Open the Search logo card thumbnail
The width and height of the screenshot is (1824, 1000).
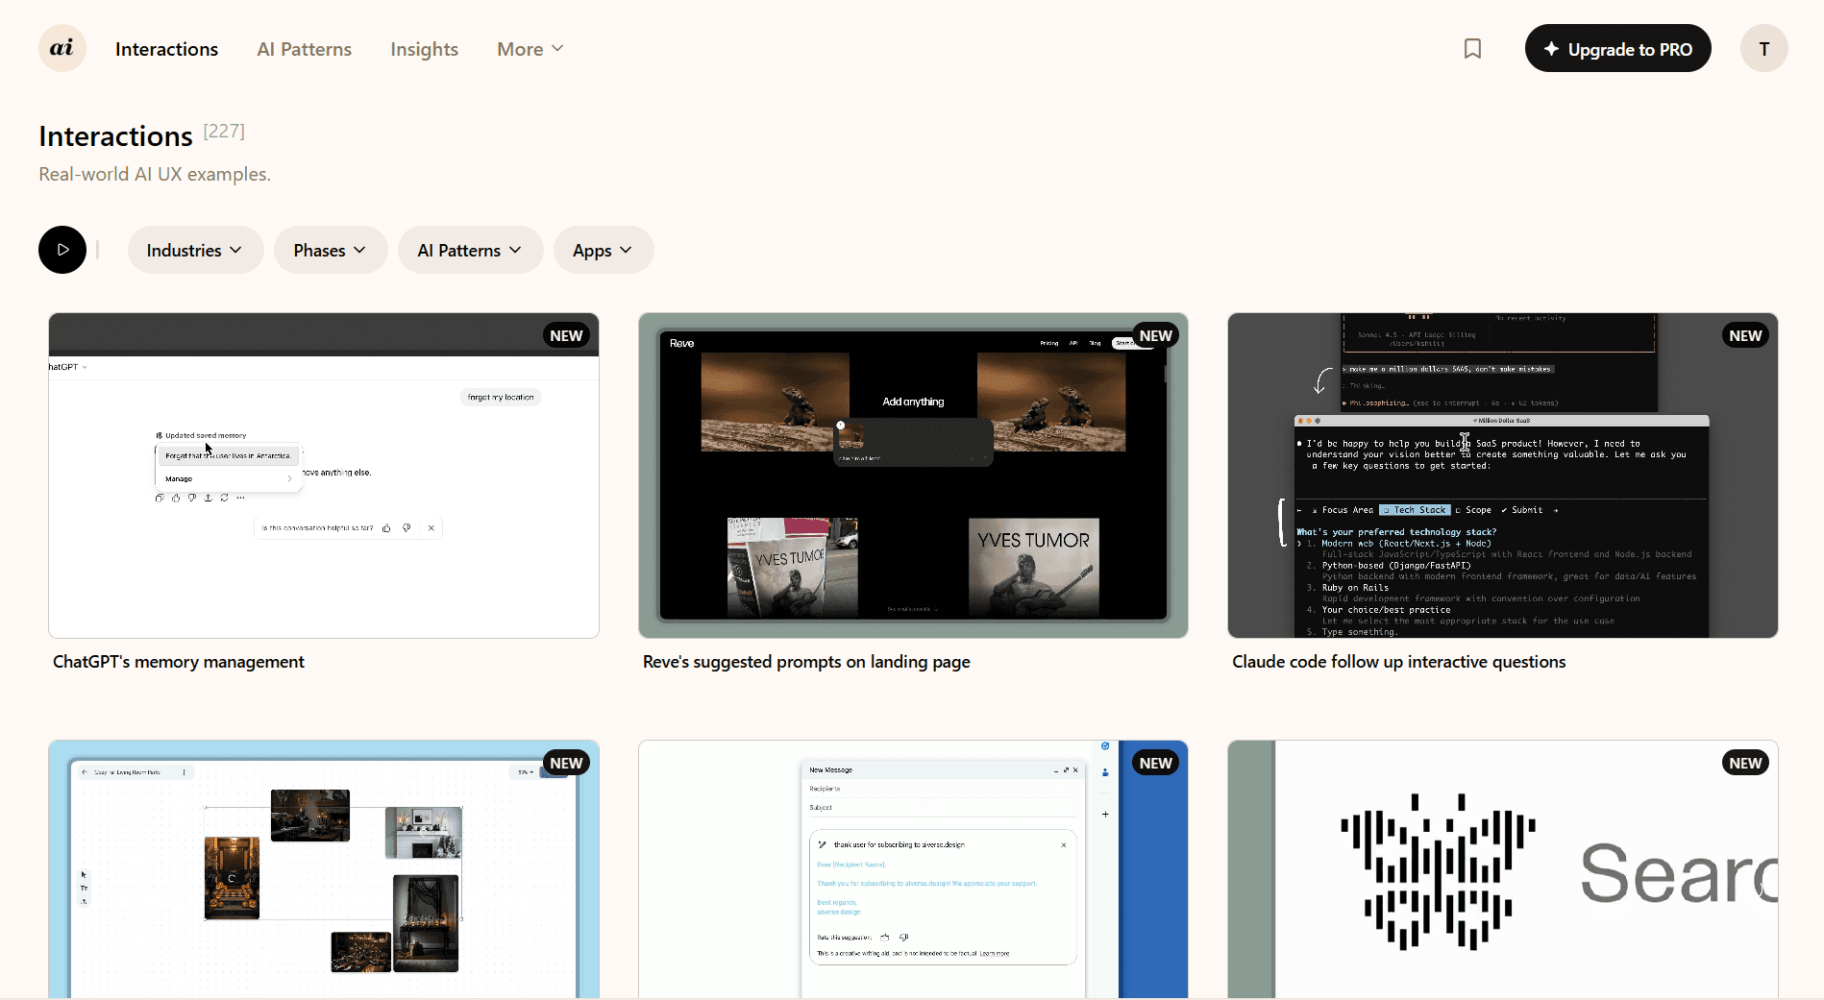point(1503,869)
